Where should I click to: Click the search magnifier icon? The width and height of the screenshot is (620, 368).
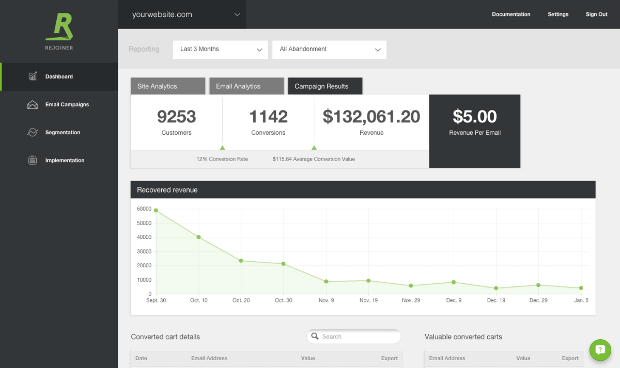pyautogui.click(x=315, y=337)
